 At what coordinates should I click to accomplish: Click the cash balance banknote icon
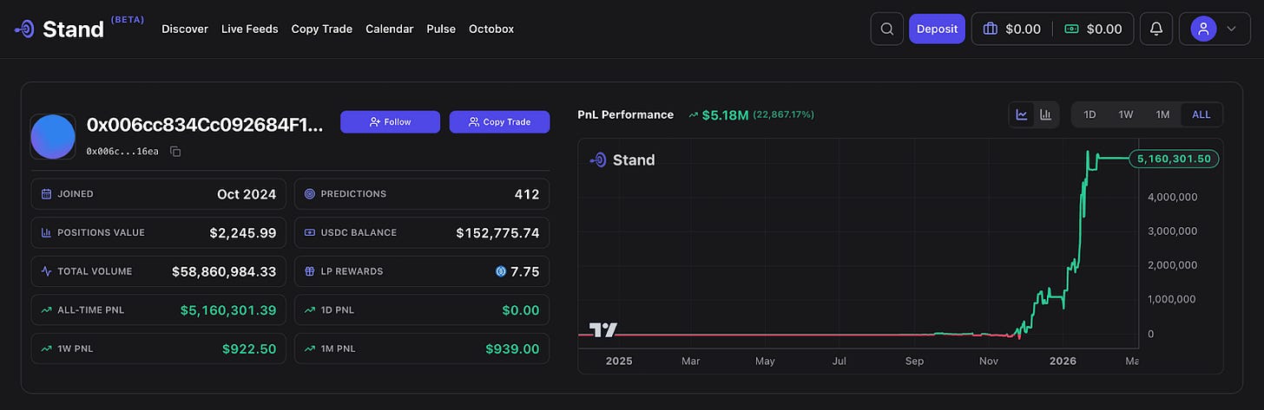click(x=1071, y=29)
